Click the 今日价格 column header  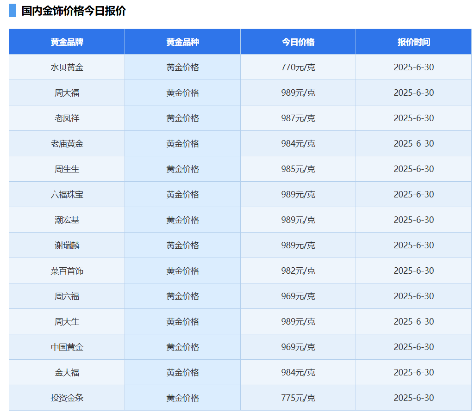tap(298, 42)
